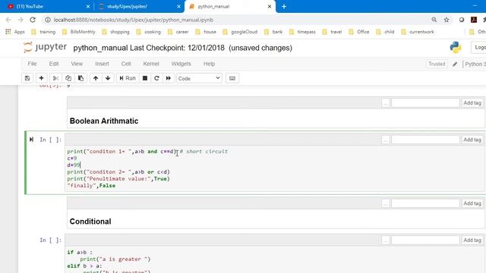The image size is (486, 273).
Task: Open the Help menu
Action: pyautogui.click(x=210, y=64)
